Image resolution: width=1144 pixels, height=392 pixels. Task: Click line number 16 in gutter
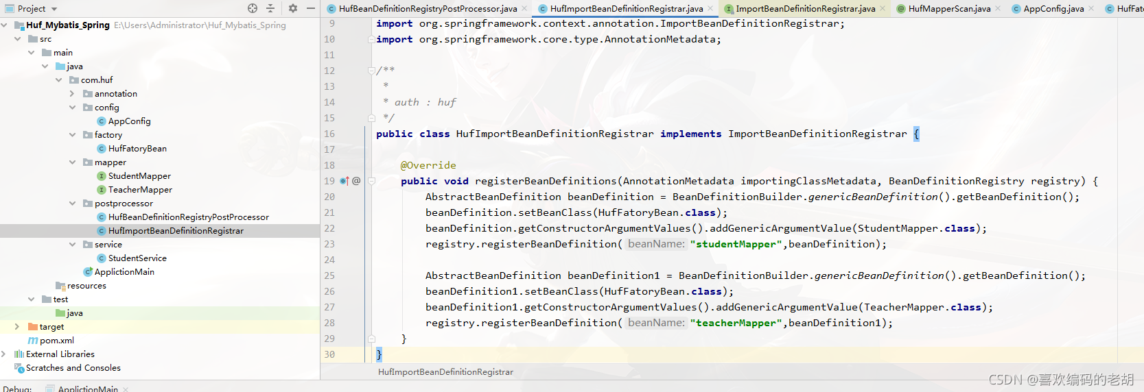click(x=329, y=134)
